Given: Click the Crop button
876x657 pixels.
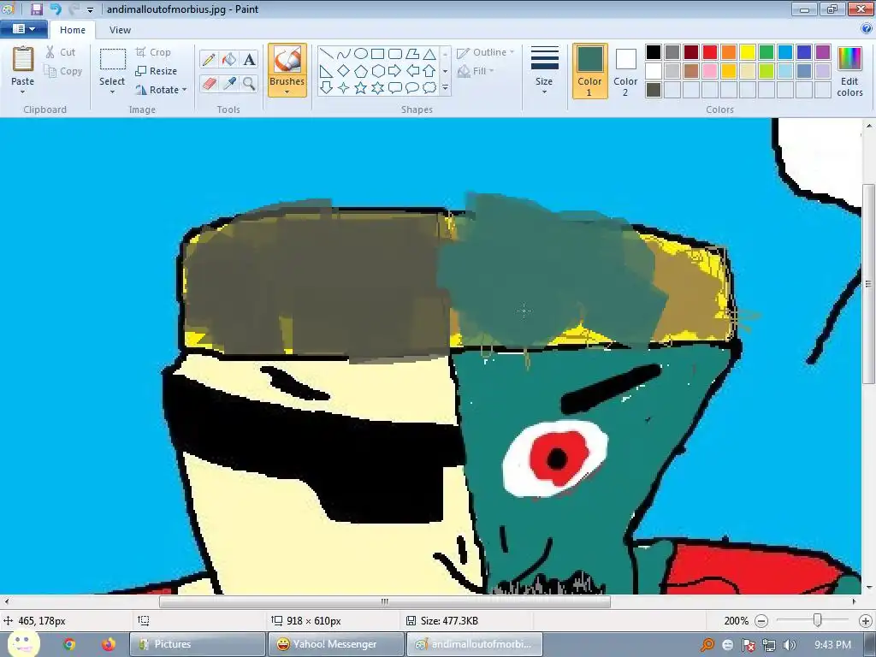Looking at the screenshot, I should [x=154, y=52].
